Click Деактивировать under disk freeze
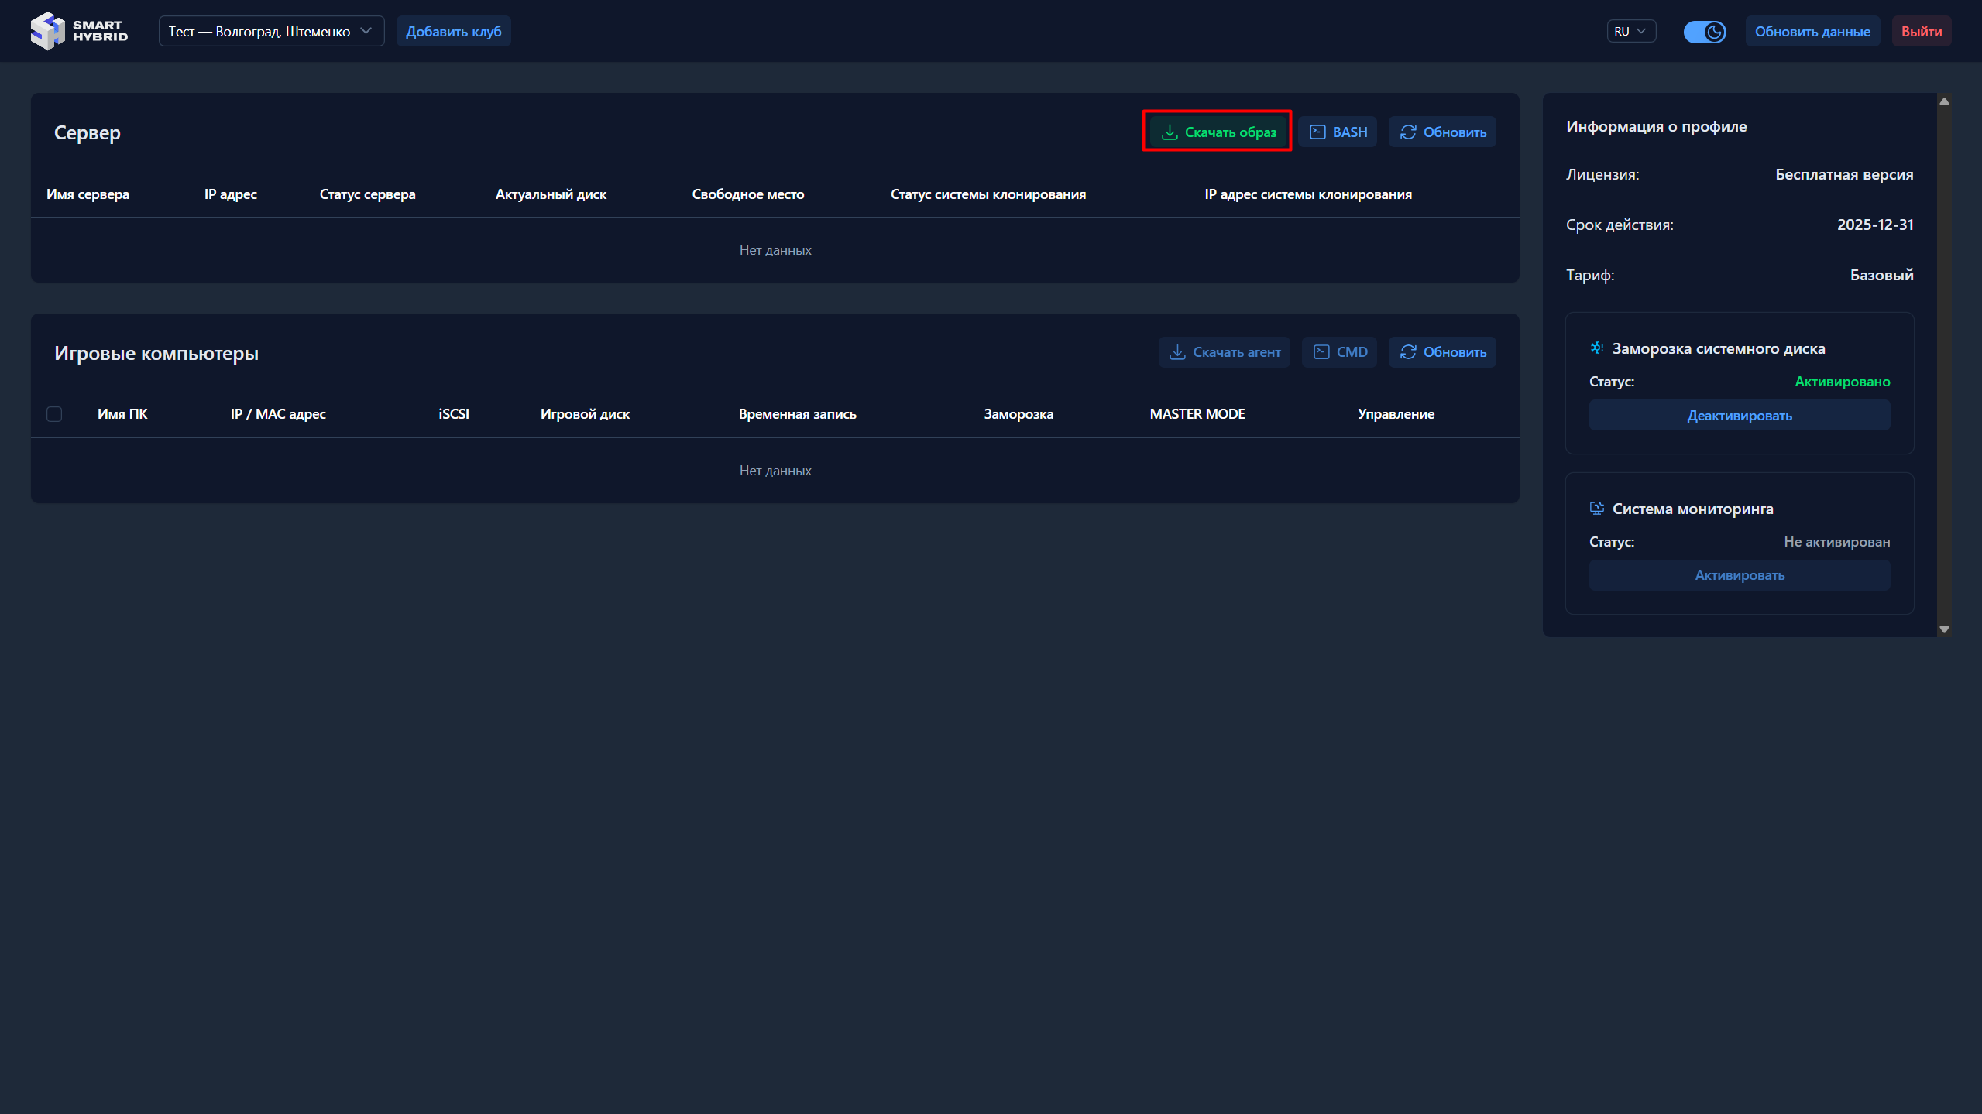This screenshot has width=1982, height=1114. pyautogui.click(x=1739, y=416)
